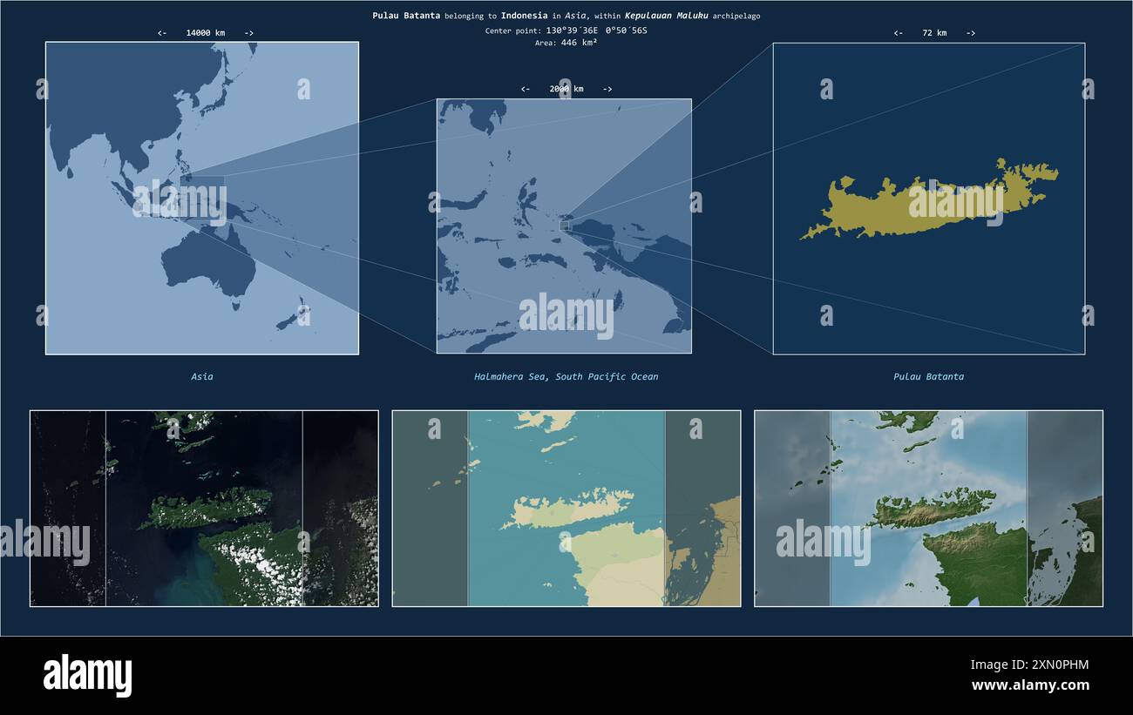Click the www.alamy.com link
Image resolution: width=1133 pixels, height=715 pixels.
click(x=1030, y=685)
